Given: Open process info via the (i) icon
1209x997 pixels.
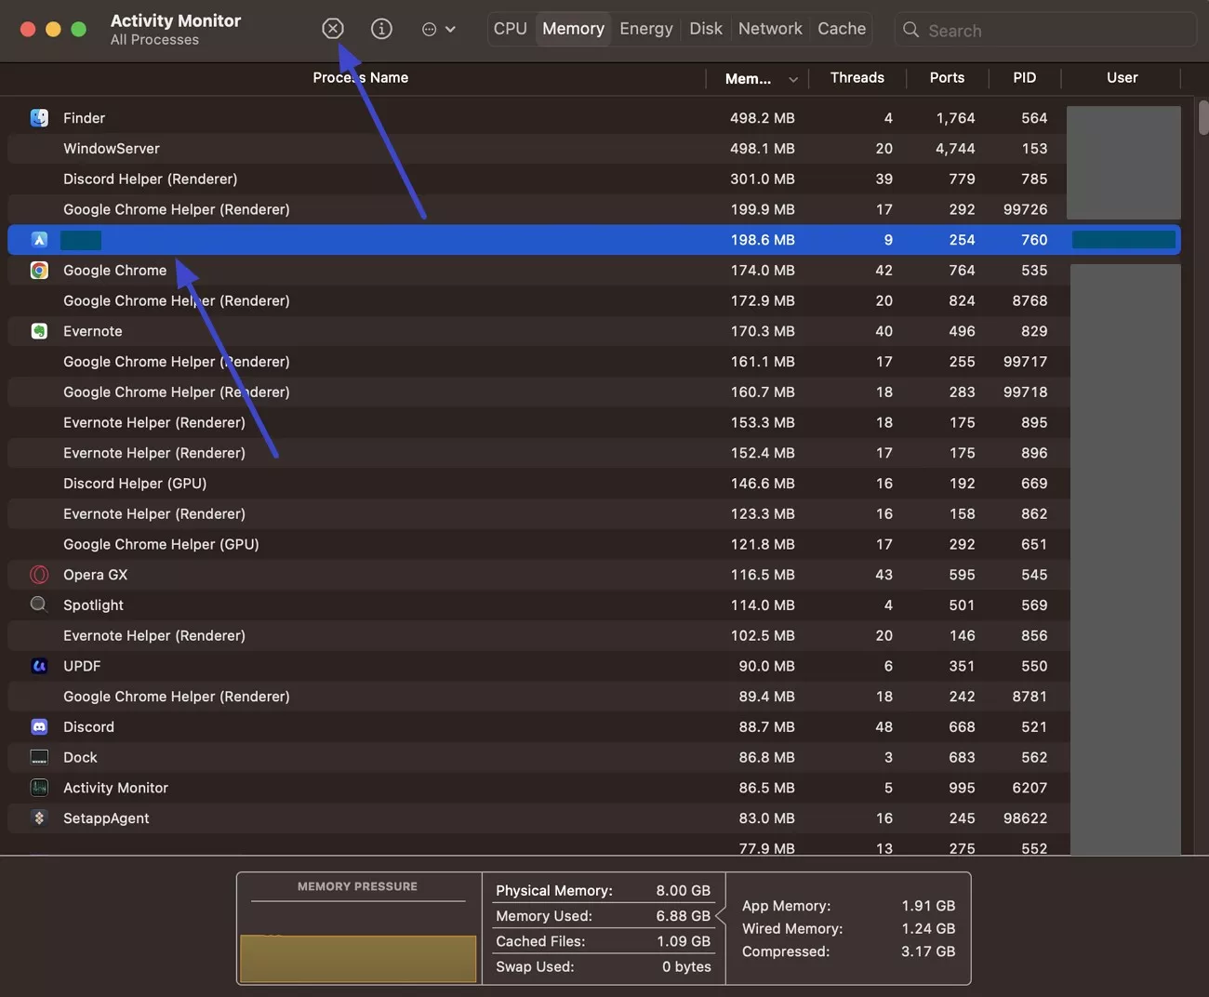Looking at the screenshot, I should click(x=381, y=28).
